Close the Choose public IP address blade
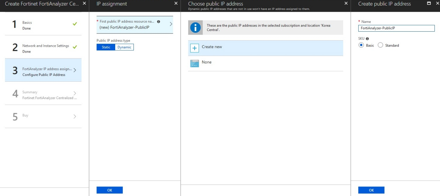The width and height of the screenshot is (440, 196). coord(346,3)
